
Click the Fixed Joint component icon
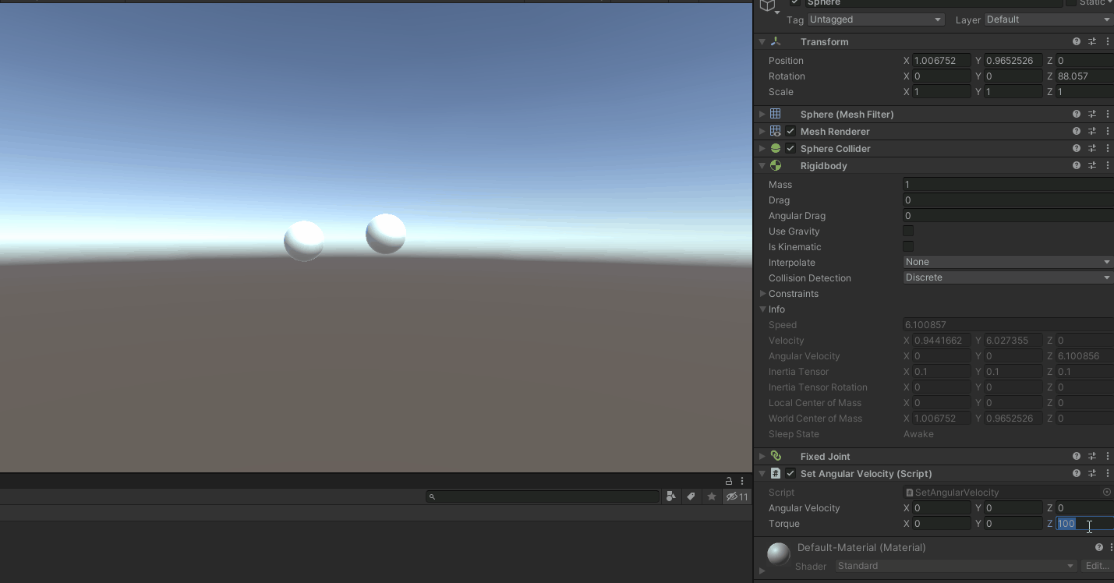click(x=775, y=456)
